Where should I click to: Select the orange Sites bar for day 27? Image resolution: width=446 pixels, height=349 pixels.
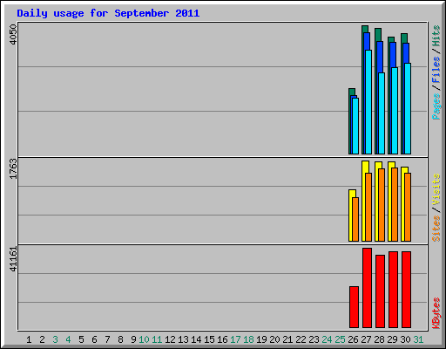(x=368, y=207)
